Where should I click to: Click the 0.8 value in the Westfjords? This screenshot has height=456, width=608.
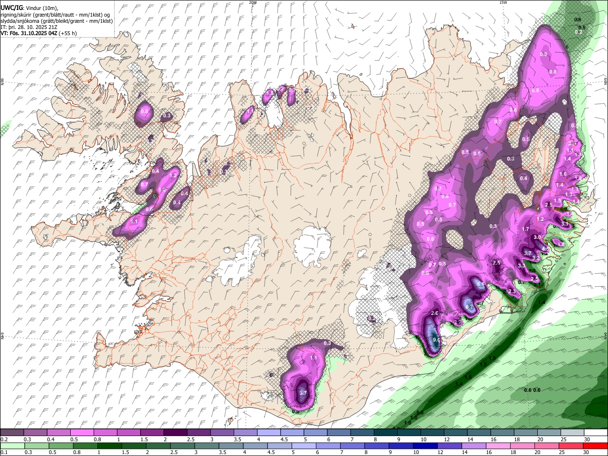[x=145, y=111]
